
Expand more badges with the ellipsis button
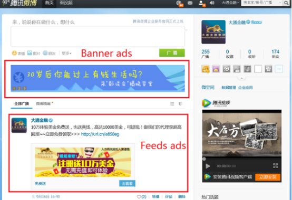[x=279, y=69]
